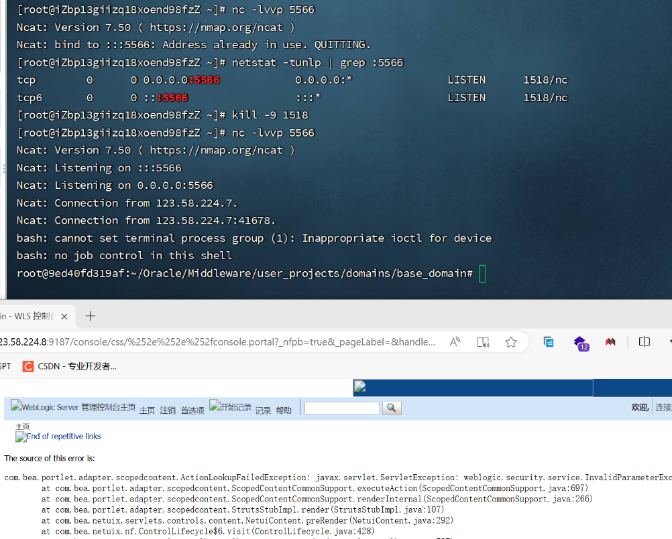Click the highlighted 0.0.0.0:5566 tcp address
672x539 pixels.
click(x=181, y=80)
